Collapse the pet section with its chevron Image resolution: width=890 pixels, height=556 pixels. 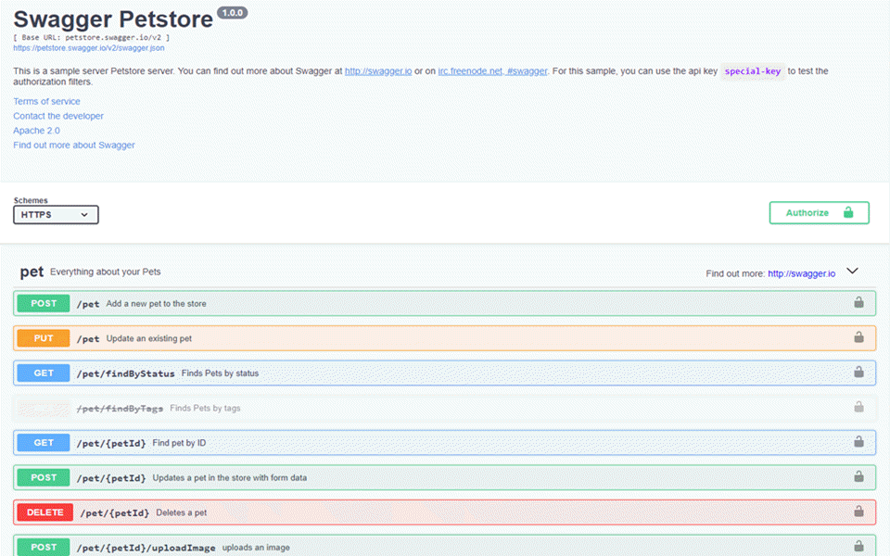coord(852,271)
